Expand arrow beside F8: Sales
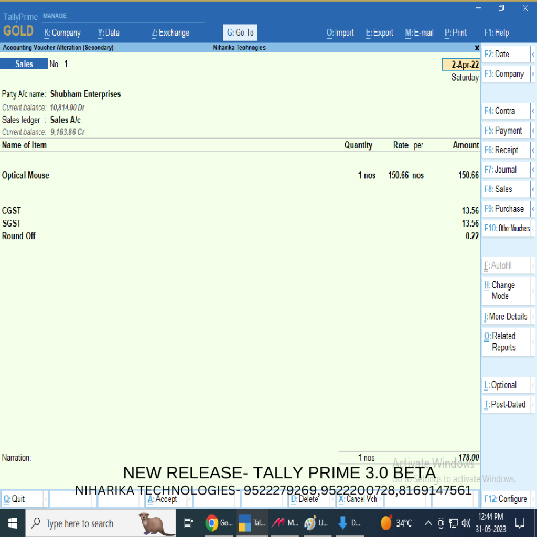This screenshot has height=537, width=537. click(533, 189)
